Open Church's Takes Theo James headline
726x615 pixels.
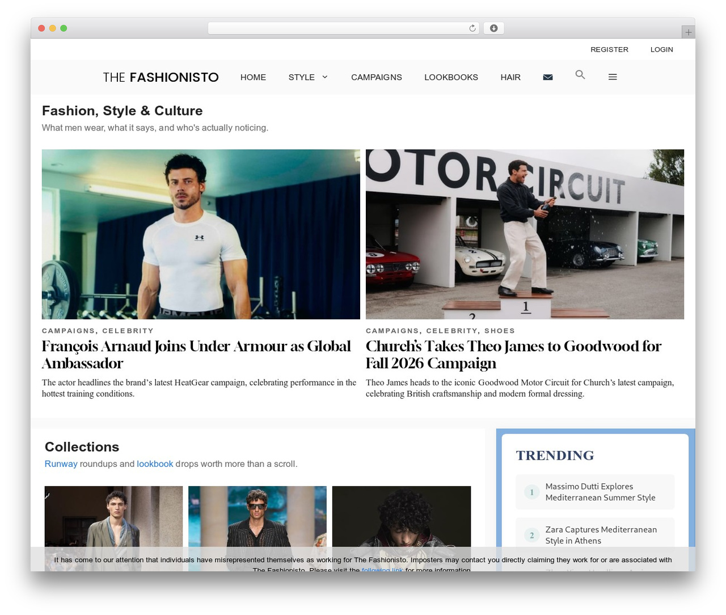click(513, 355)
